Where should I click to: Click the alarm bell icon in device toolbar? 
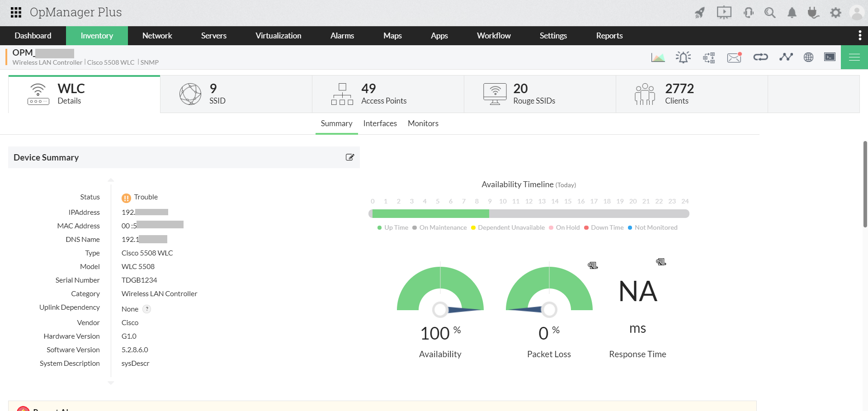tap(683, 57)
